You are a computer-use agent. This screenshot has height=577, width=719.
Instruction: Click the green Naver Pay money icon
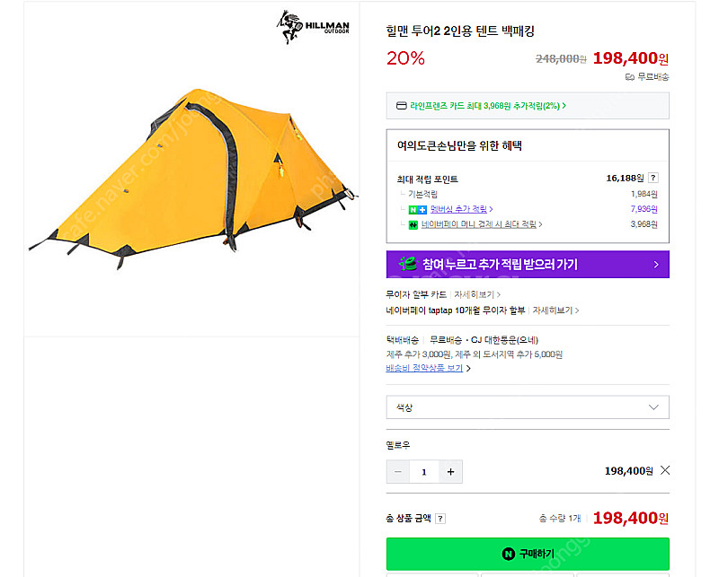[413, 224]
